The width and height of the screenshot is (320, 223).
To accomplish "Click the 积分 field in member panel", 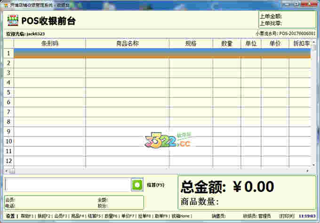I will coord(103,206).
